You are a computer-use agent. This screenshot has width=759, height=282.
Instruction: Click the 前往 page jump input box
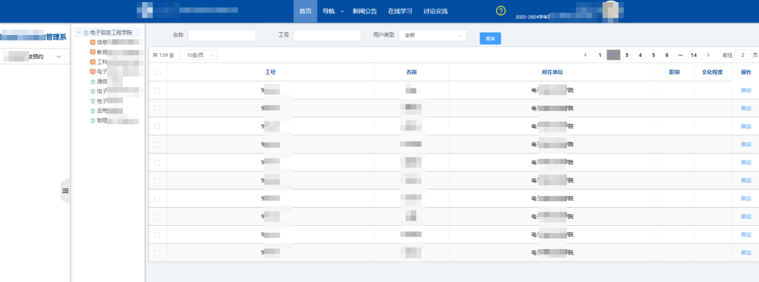[x=743, y=55]
